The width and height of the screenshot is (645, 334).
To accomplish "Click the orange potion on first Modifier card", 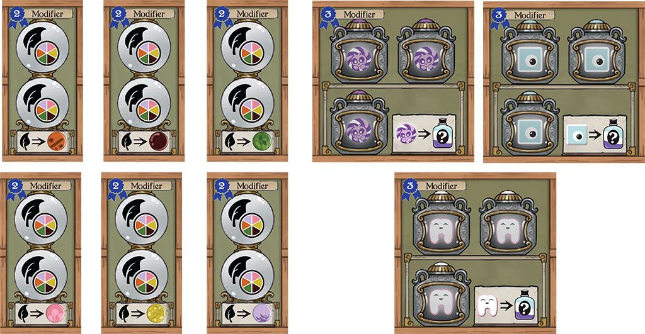I will 57,142.
